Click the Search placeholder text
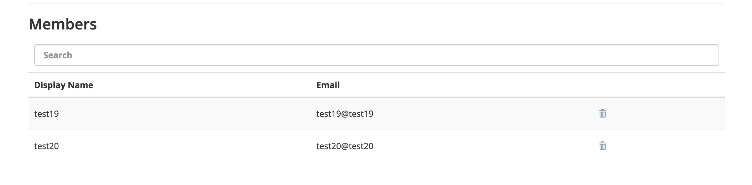 coord(58,55)
